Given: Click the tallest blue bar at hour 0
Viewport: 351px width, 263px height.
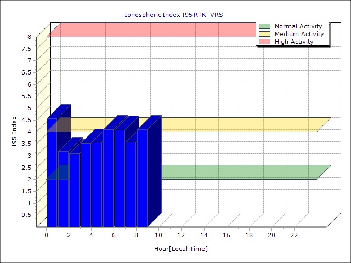Looking at the screenshot, I should click(x=52, y=175).
